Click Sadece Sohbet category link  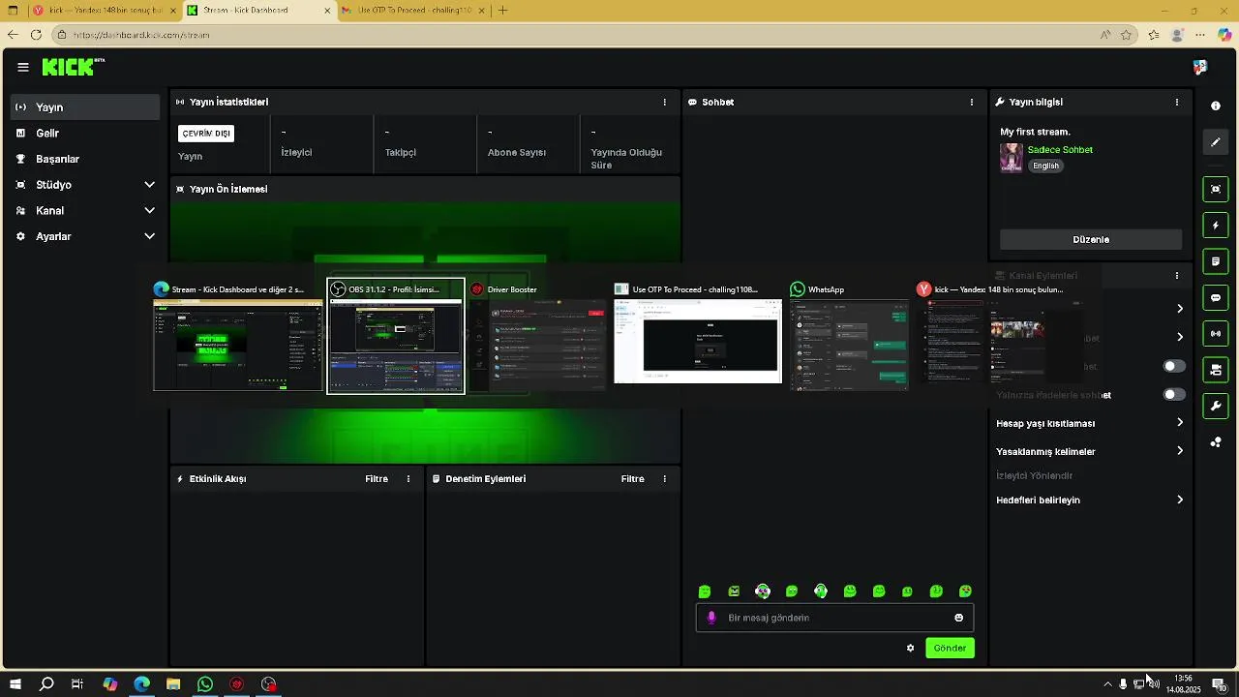(x=1060, y=150)
